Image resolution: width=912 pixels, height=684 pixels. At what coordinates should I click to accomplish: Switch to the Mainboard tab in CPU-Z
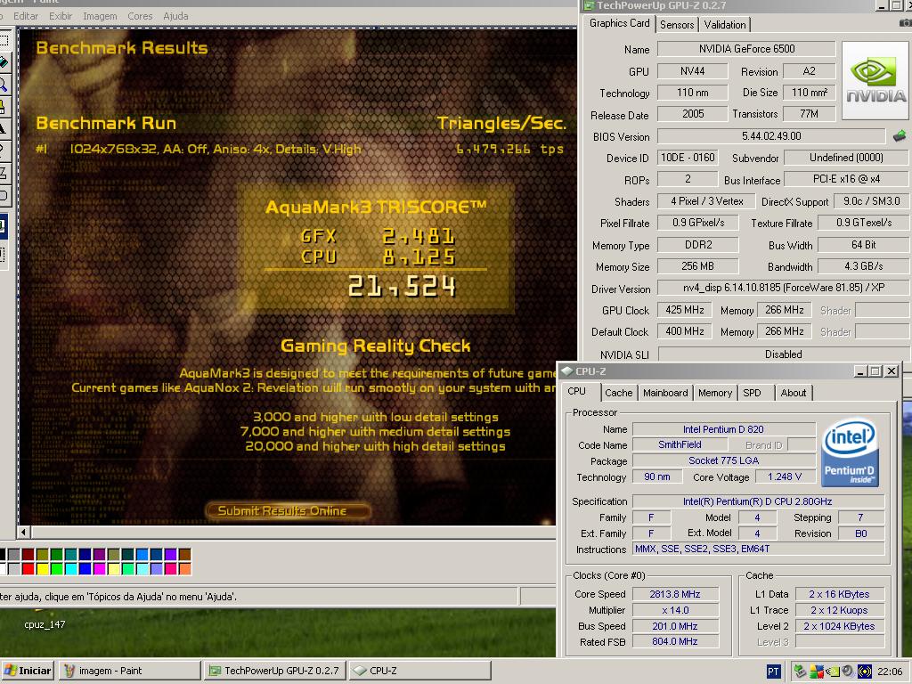[x=665, y=393]
